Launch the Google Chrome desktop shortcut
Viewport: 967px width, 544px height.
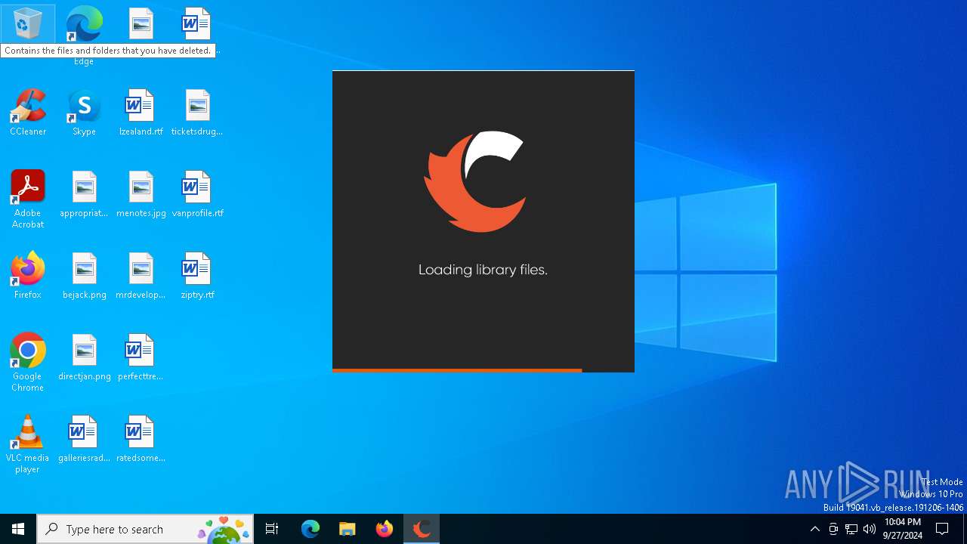tap(28, 363)
